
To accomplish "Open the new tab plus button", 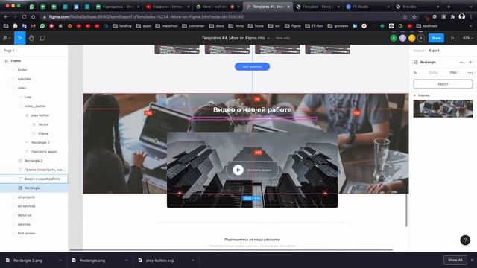I will pos(449,7).
